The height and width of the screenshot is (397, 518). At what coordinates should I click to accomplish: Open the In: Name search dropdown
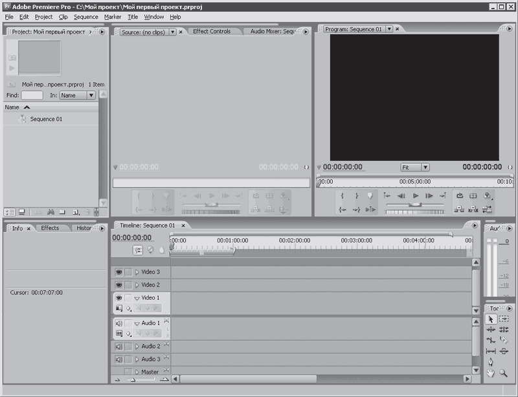point(77,95)
